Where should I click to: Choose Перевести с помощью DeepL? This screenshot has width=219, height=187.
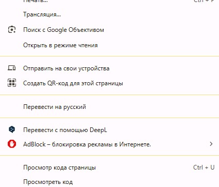pos(109,130)
